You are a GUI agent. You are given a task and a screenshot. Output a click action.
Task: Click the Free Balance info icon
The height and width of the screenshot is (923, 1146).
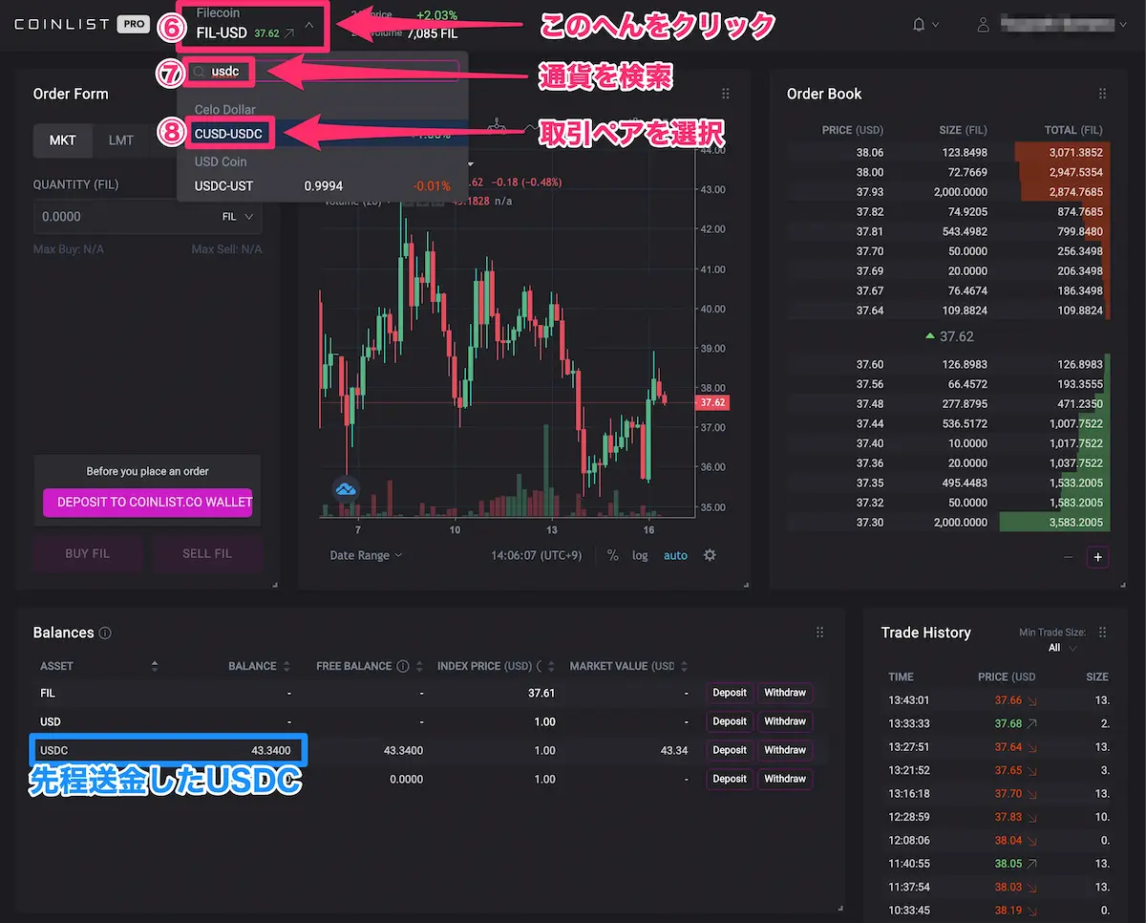403,666
